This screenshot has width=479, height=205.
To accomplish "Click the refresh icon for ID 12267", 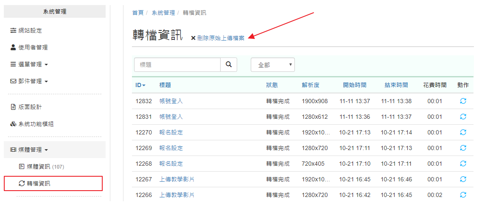I will [463, 180].
